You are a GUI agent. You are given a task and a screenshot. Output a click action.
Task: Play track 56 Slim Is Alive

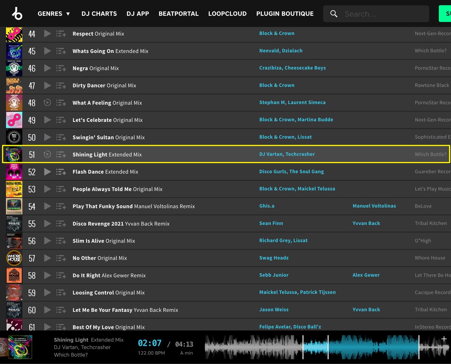[47, 241]
